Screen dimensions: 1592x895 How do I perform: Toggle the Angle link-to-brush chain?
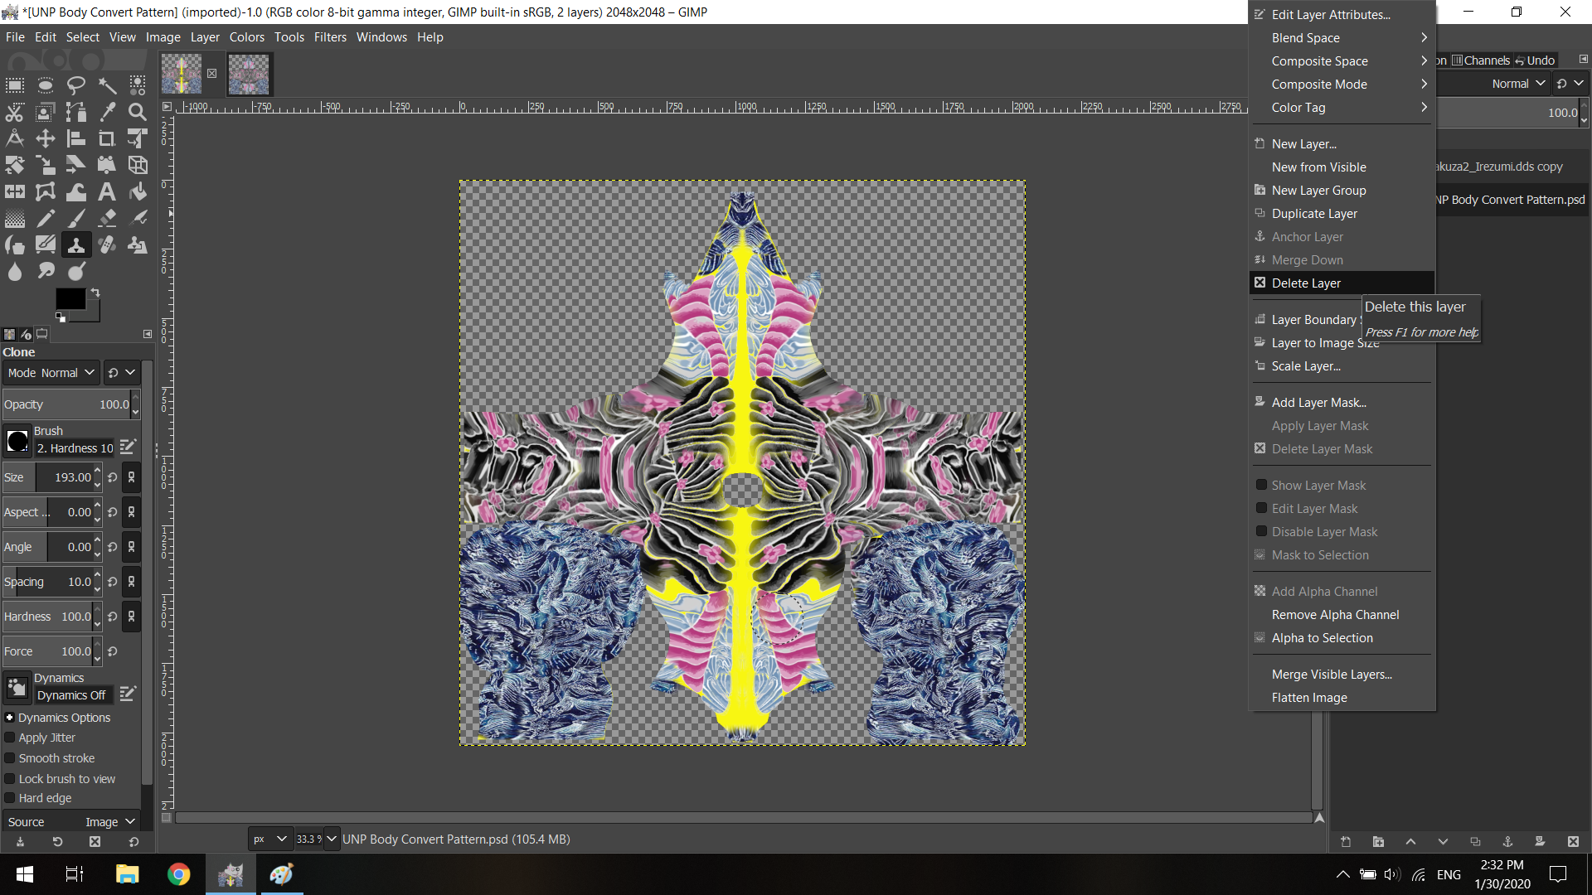coord(131,547)
